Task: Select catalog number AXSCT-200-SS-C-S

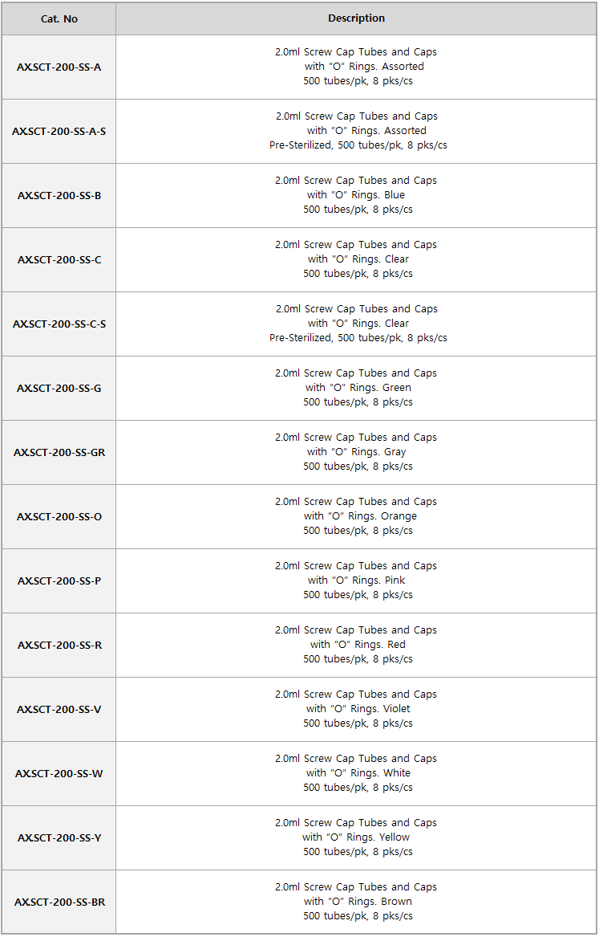Action: point(59,324)
